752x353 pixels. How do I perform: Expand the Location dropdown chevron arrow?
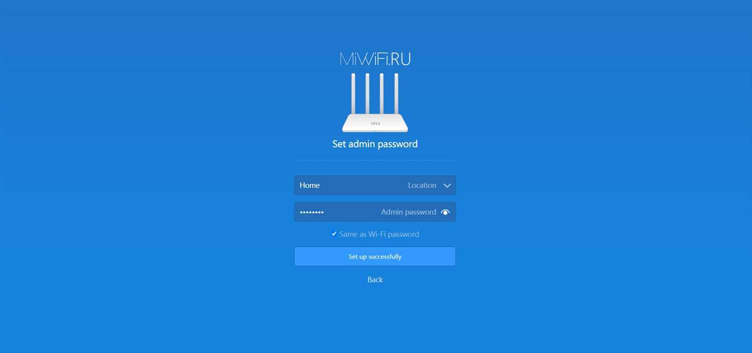447,186
